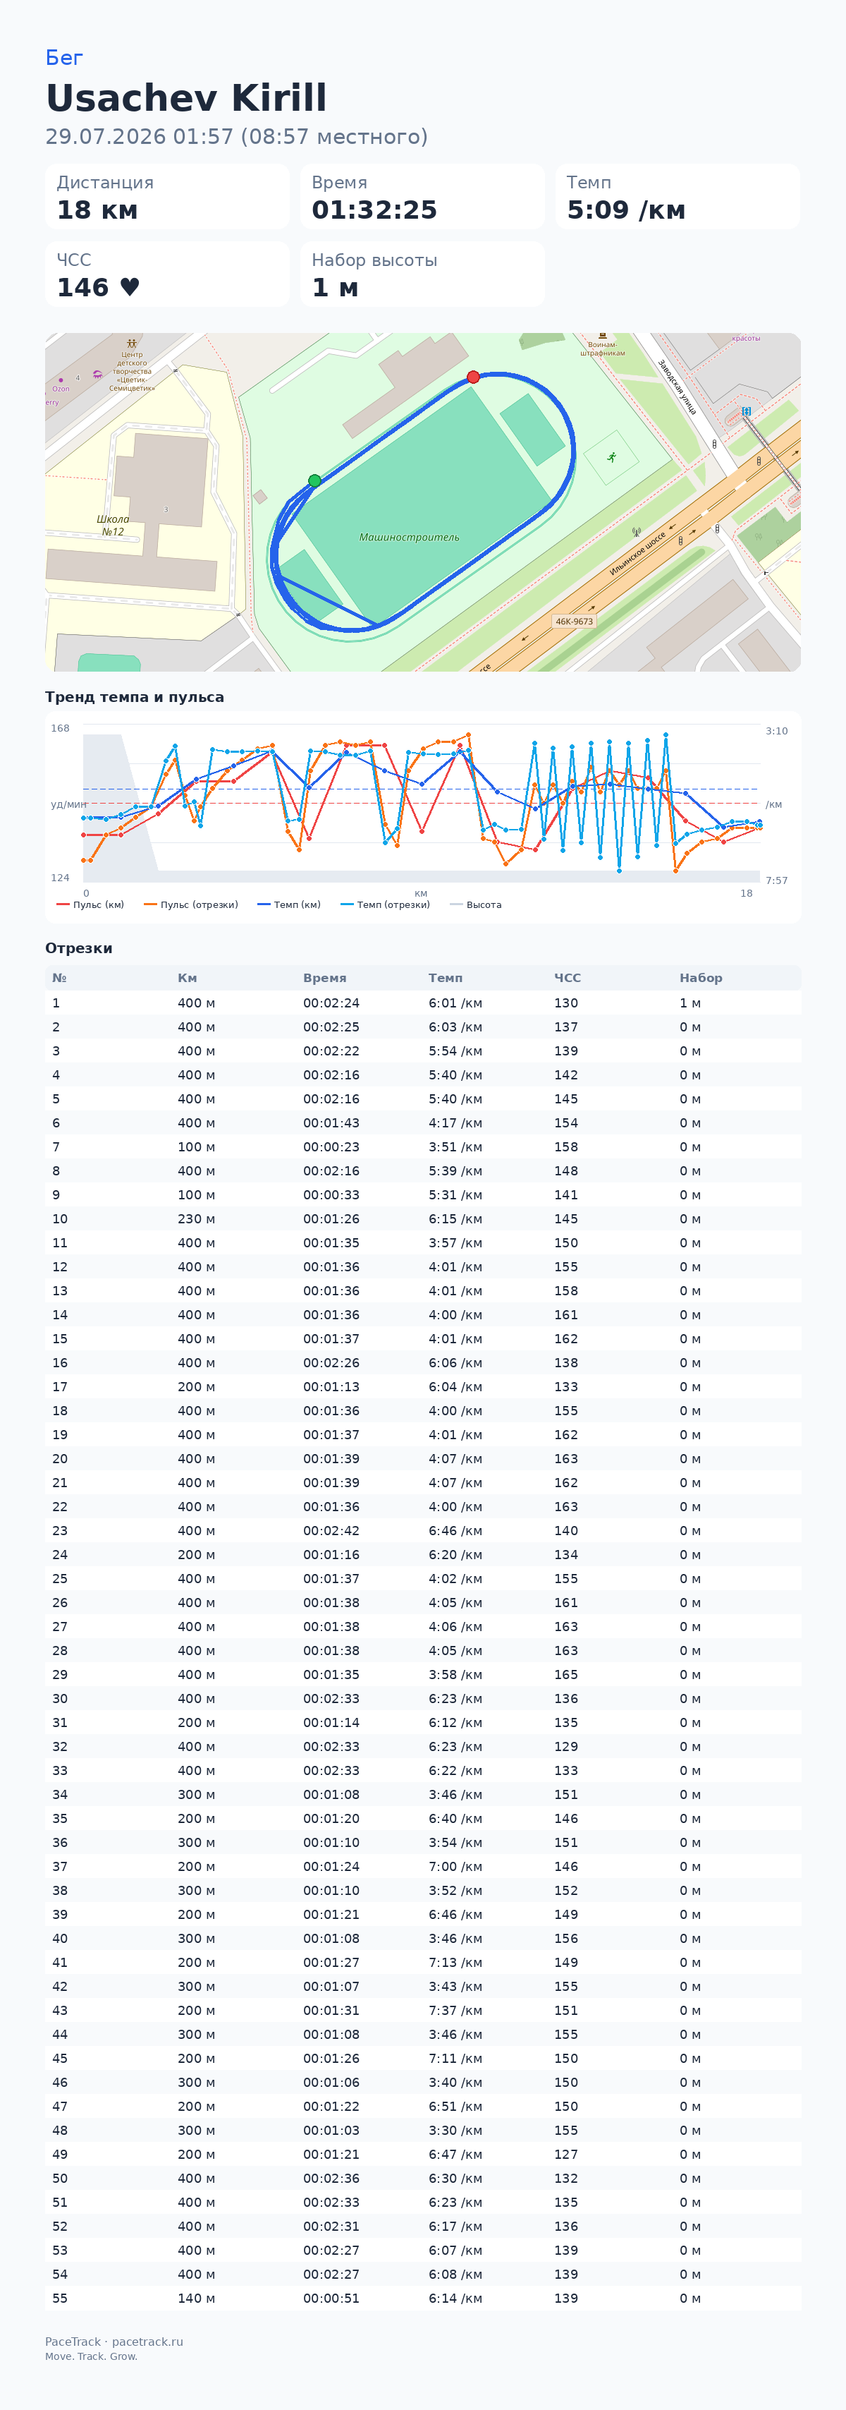846x2410 pixels.
Task: Open the pacetrack.ru footer link
Action: pos(148,2341)
